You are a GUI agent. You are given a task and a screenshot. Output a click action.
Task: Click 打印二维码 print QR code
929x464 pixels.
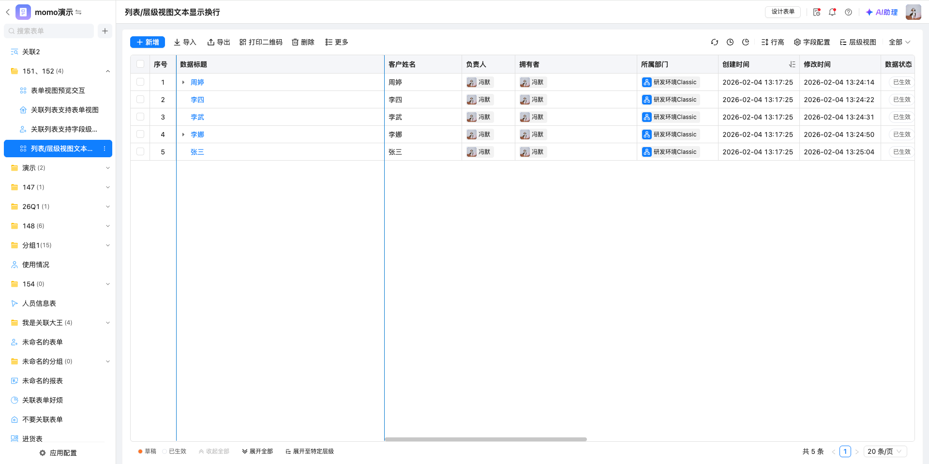[x=261, y=42]
